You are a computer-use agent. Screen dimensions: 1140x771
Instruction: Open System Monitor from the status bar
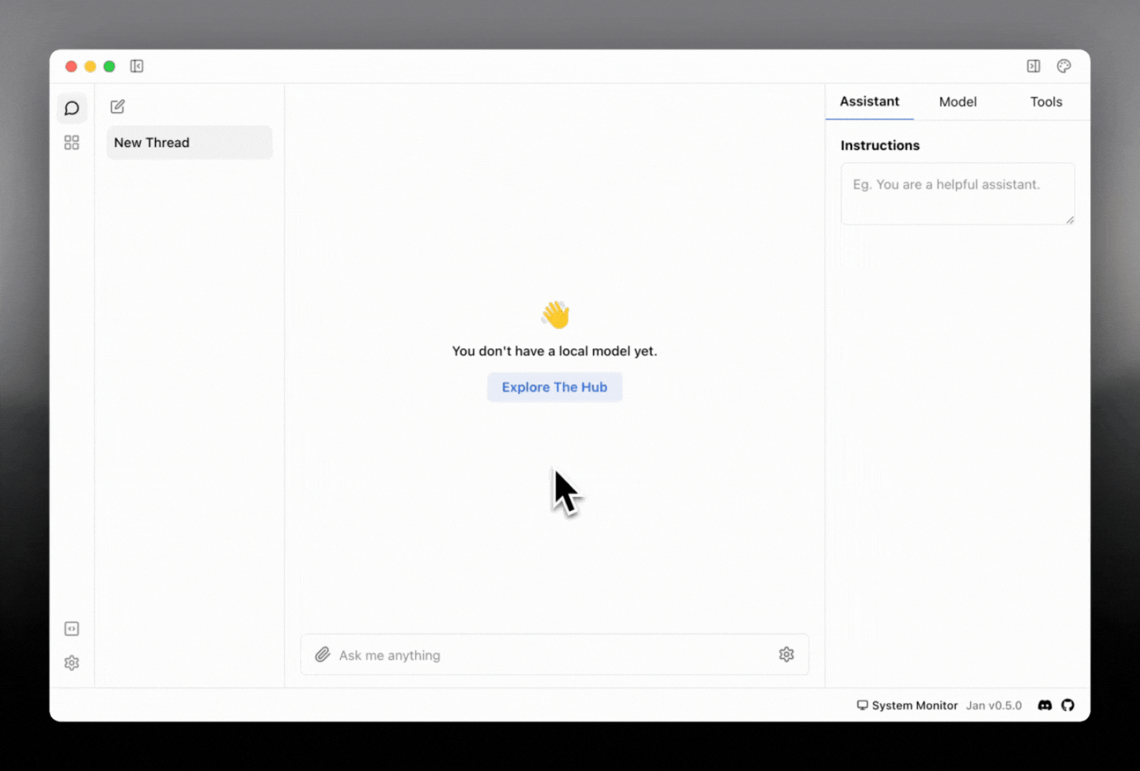(x=907, y=705)
